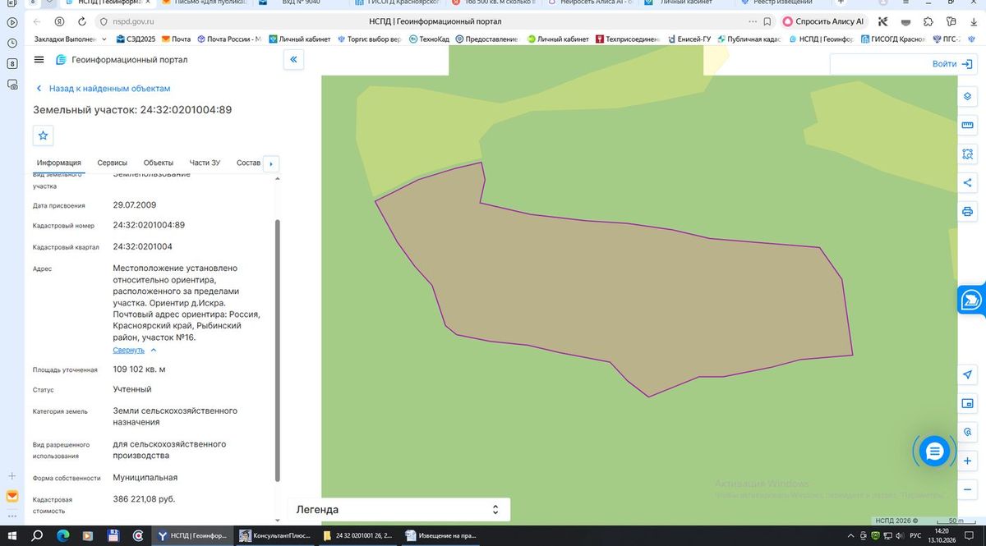
Task: Open the hamburger menu of Геоинформационный портал
Action: click(x=39, y=59)
